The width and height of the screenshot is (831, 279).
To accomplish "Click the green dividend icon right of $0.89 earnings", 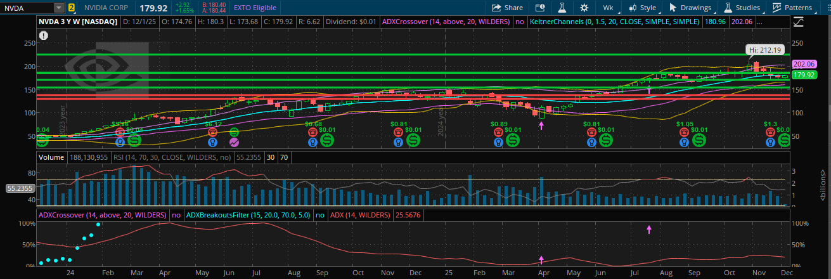I will tap(513, 140).
